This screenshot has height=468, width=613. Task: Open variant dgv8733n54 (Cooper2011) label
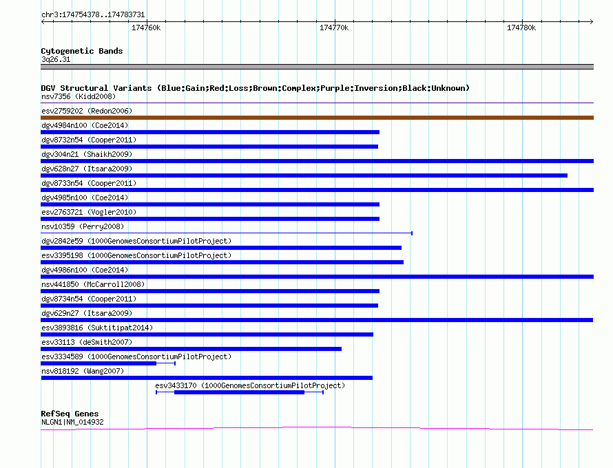(x=89, y=183)
